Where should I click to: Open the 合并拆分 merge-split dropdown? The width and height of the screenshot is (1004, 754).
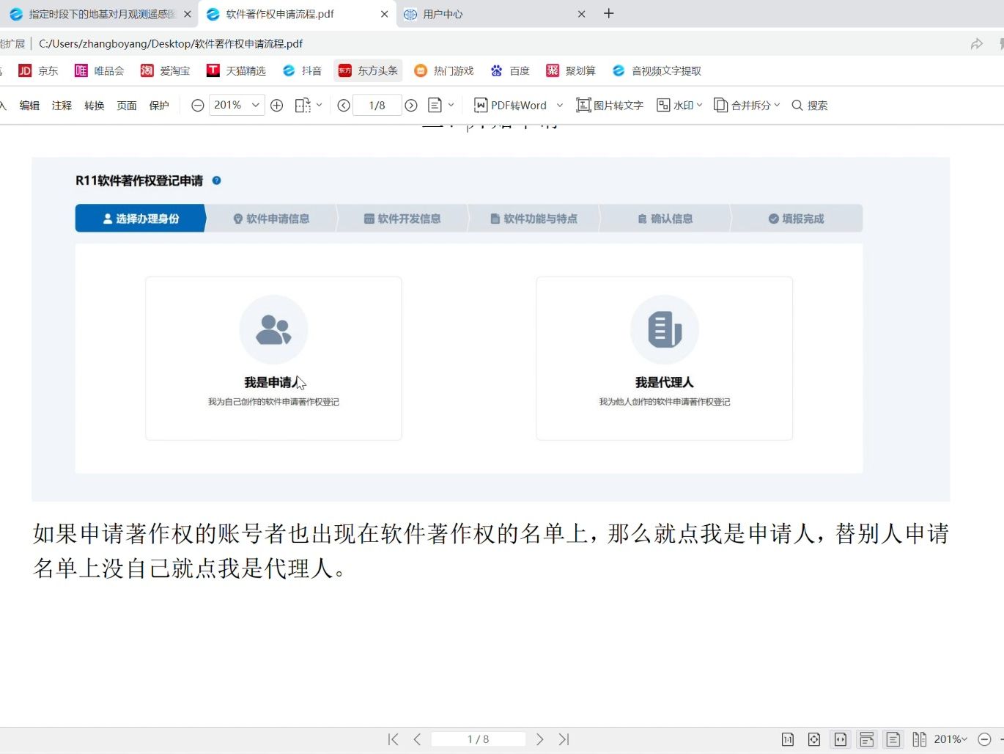(747, 106)
